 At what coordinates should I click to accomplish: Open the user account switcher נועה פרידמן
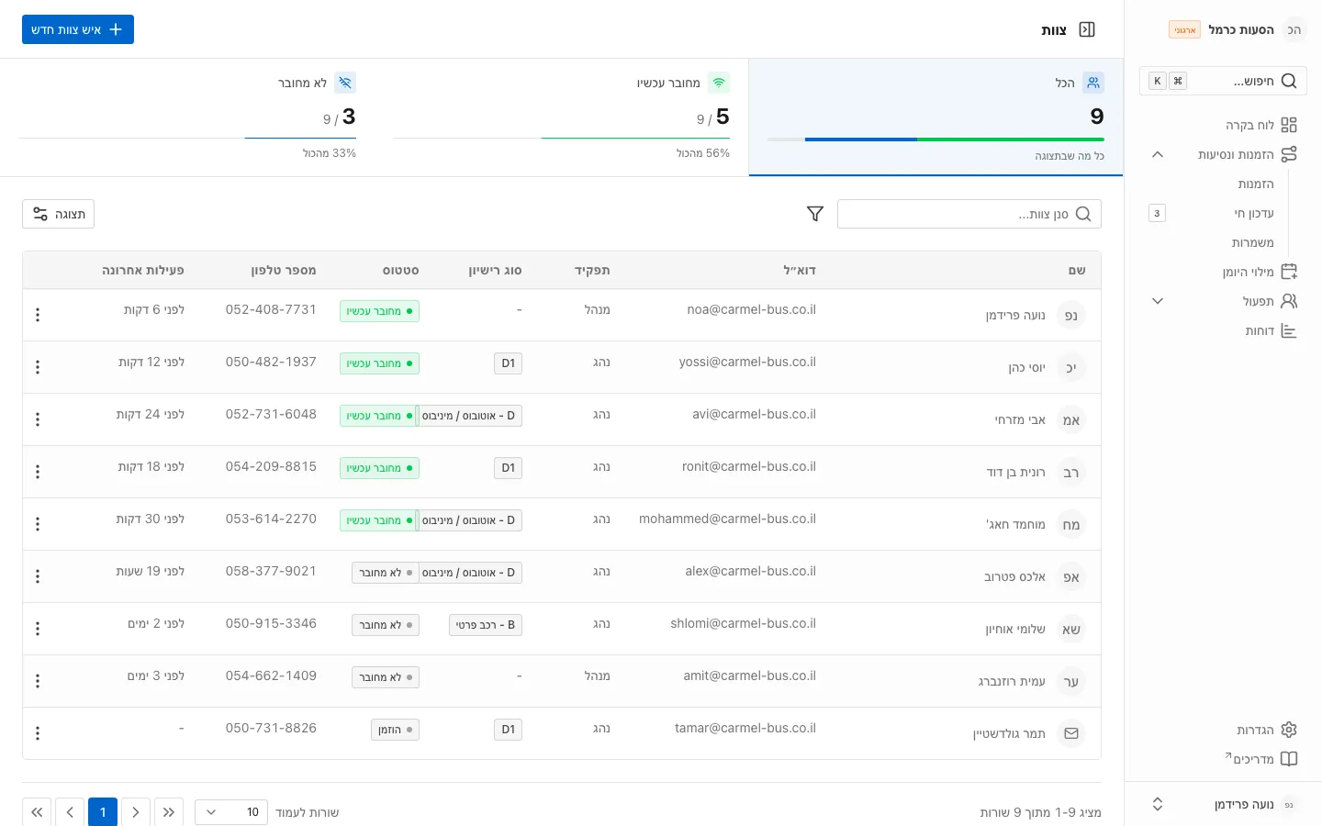click(1223, 804)
